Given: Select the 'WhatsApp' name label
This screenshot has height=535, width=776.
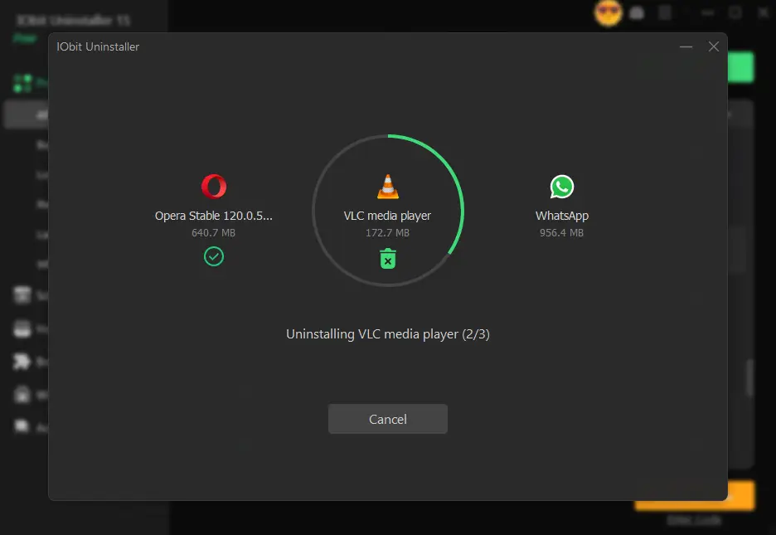Looking at the screenshot, I should pos(562,216).
